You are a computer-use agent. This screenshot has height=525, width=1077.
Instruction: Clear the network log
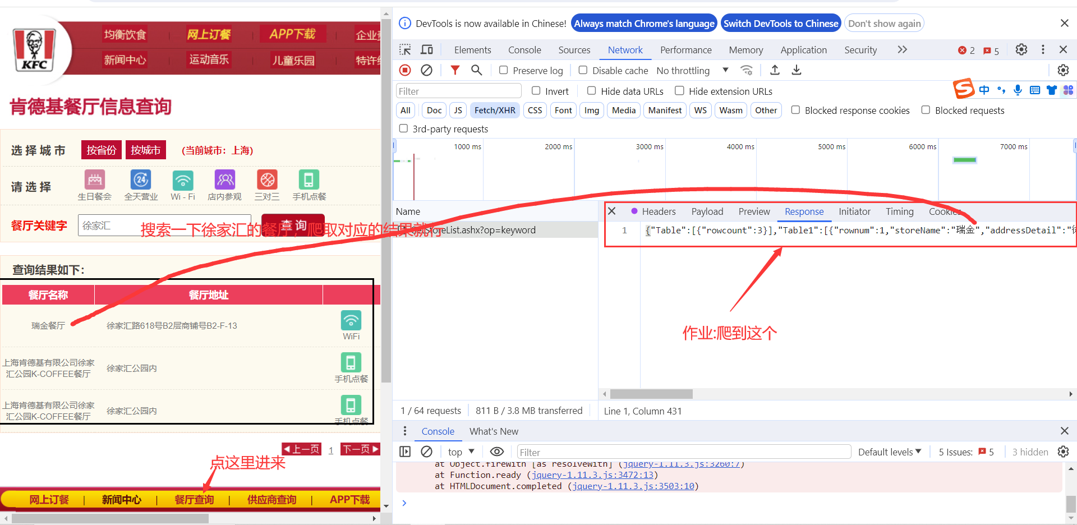coord(426,70)
